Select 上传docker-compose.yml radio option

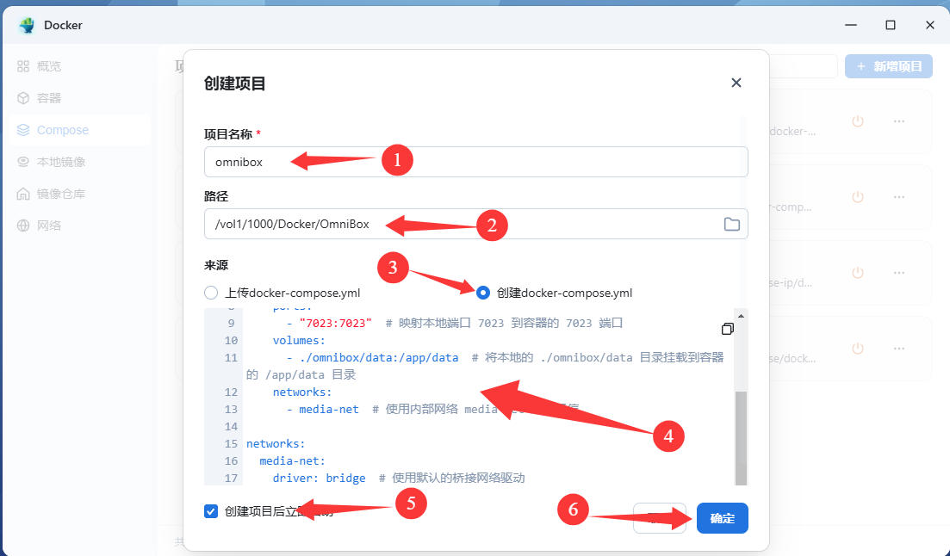click(x=211, y=293)
